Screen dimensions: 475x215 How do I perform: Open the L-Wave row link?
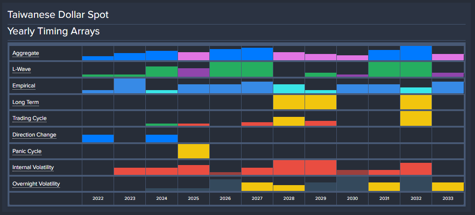[22, 70]
